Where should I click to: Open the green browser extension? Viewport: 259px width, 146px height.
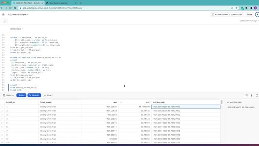click(x=242, y=8)
